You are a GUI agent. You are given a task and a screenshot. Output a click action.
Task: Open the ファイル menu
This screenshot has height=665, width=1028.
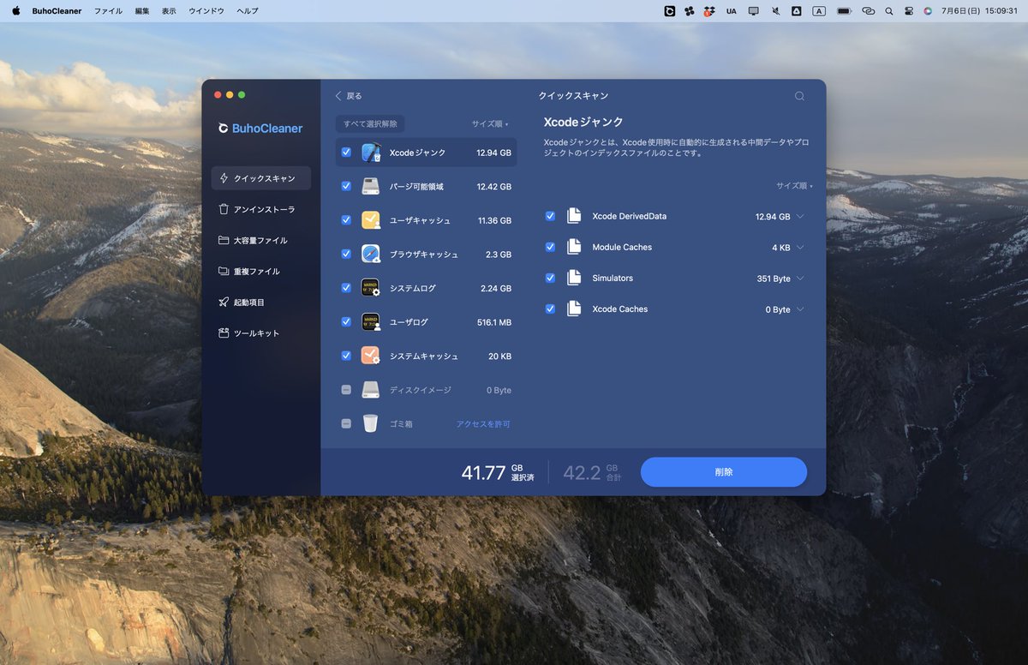108,11
